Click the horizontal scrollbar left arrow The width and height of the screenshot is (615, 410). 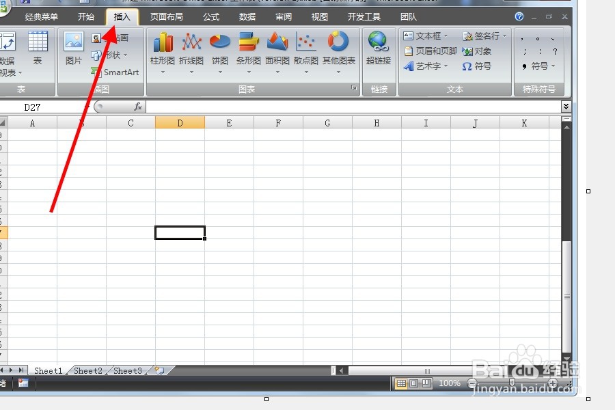point(341,370)
